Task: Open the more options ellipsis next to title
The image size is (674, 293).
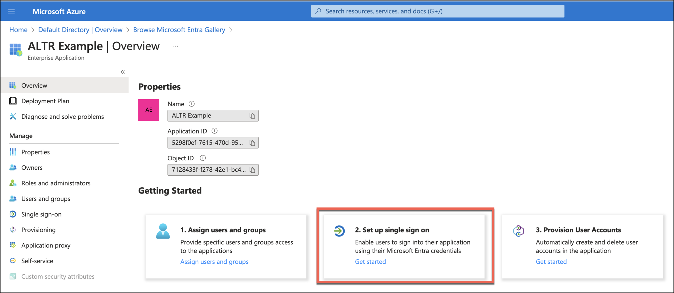Action: point(175,46)
